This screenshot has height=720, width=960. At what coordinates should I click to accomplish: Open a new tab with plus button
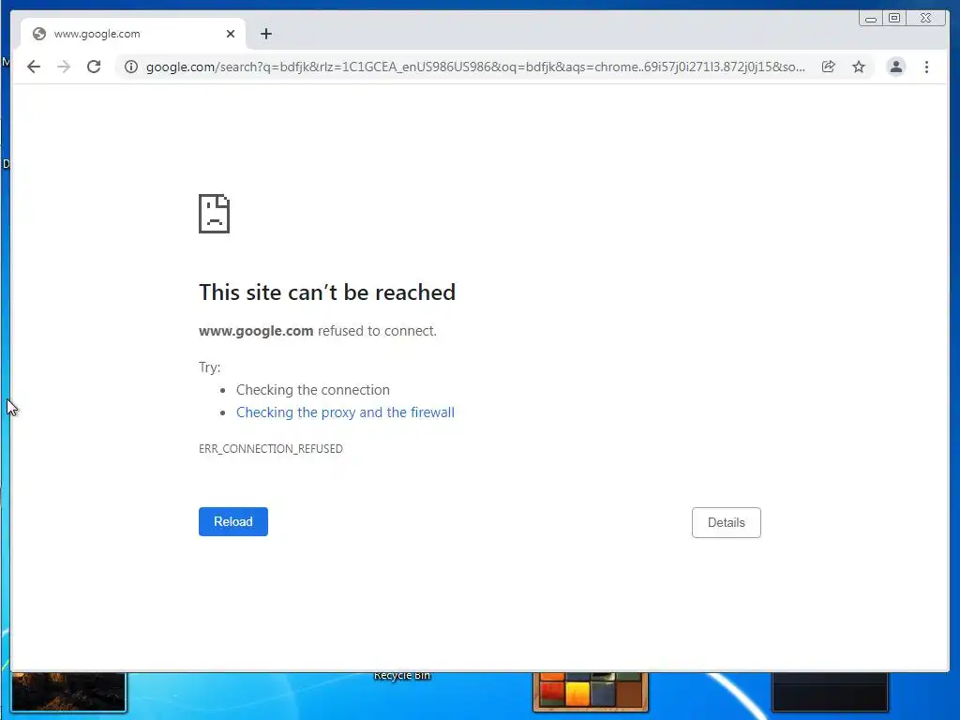pyautogui.click(x=265, y=34)
